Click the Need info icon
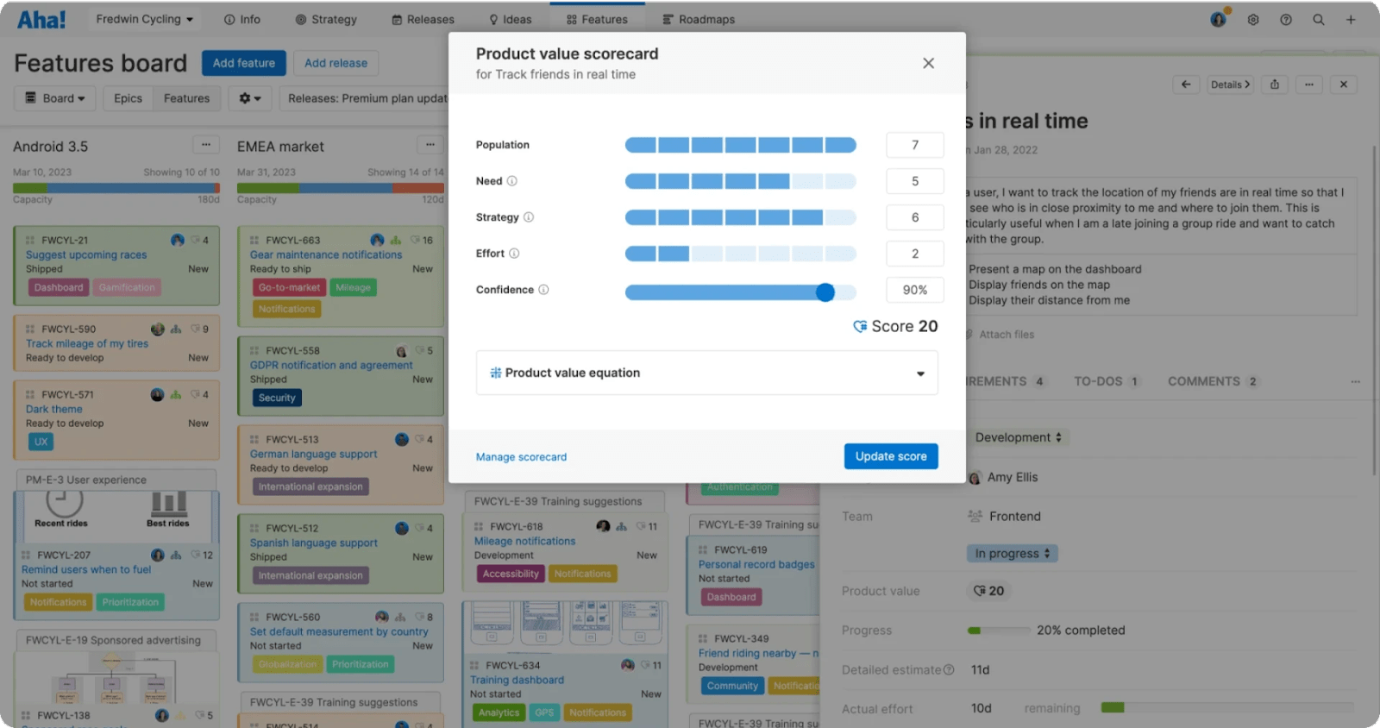Screen dimensions: 1380x728 point(511,181)
